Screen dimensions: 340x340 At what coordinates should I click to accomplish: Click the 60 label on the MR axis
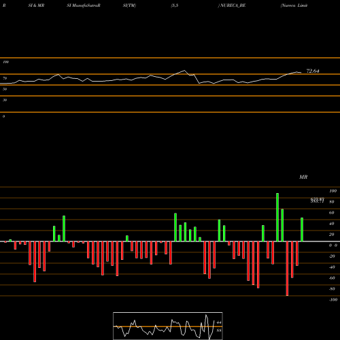pos(331,213)
